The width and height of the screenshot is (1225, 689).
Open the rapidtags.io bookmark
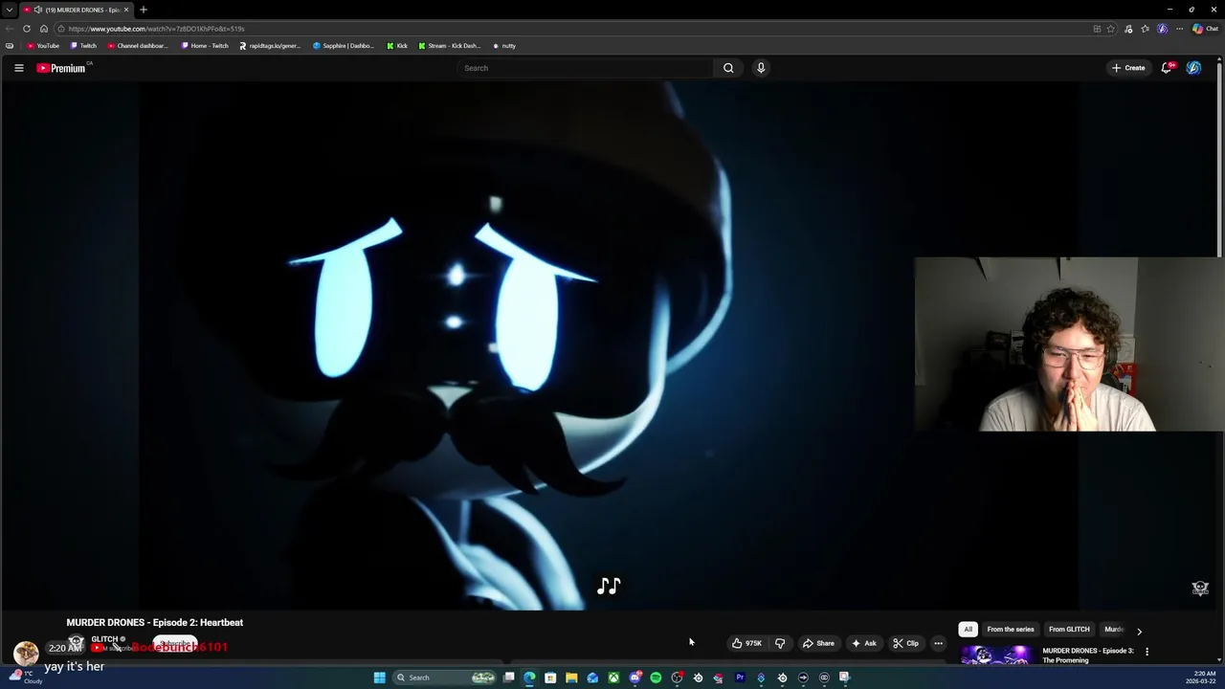coord(270,46)
